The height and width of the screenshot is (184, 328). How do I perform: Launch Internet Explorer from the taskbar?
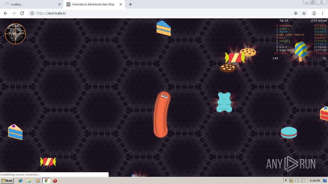(20, 181)
